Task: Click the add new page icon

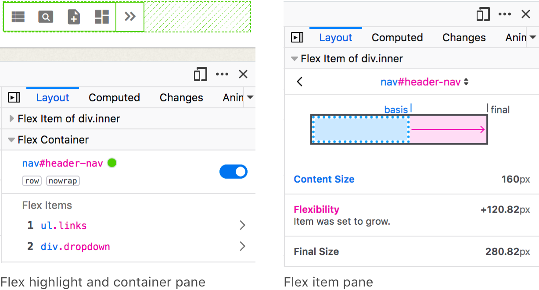Action: (x=74, y=17)
